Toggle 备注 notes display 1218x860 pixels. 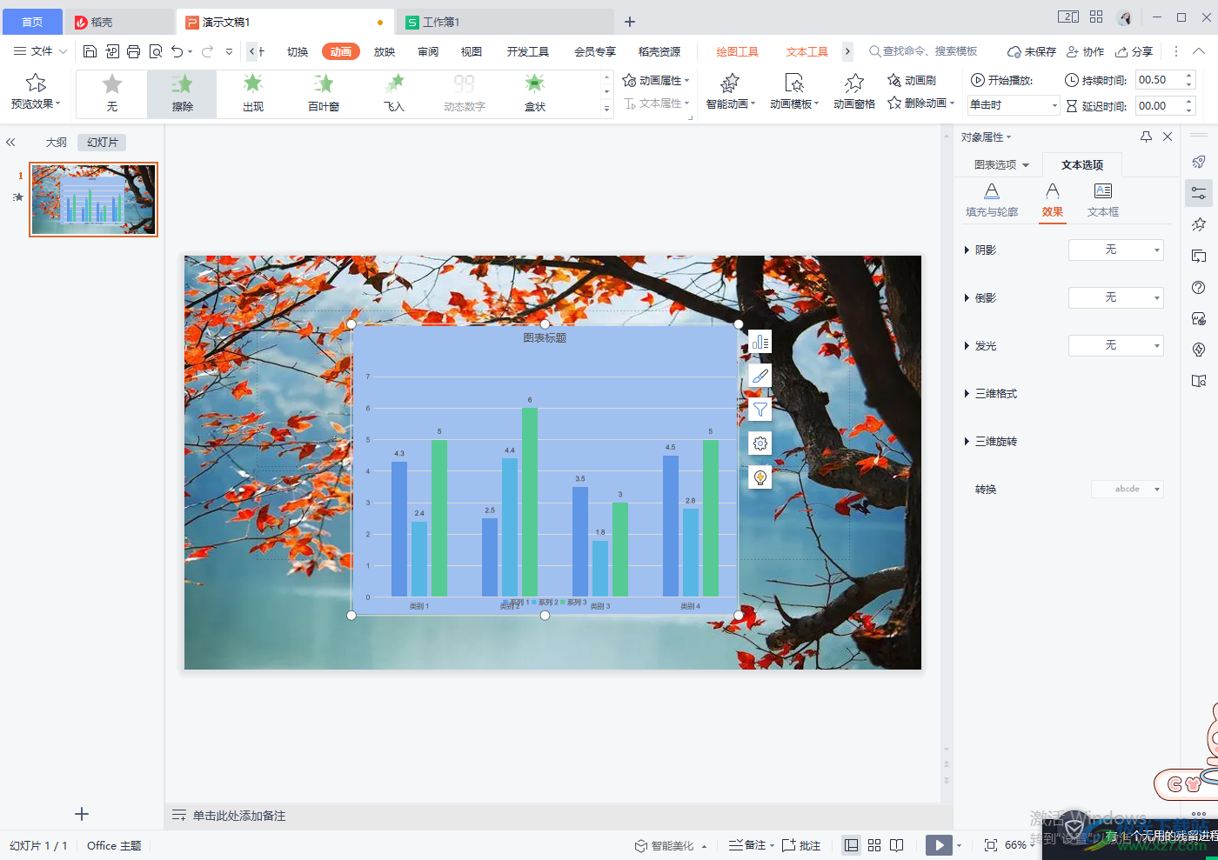pos(747,845)
